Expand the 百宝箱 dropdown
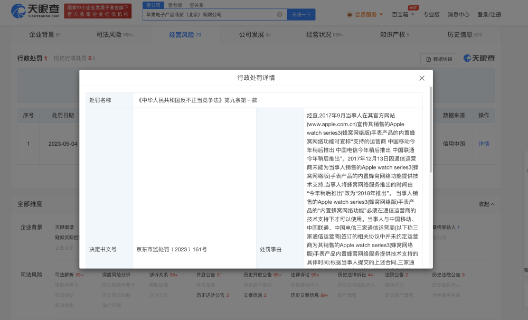 coord(403,14)
